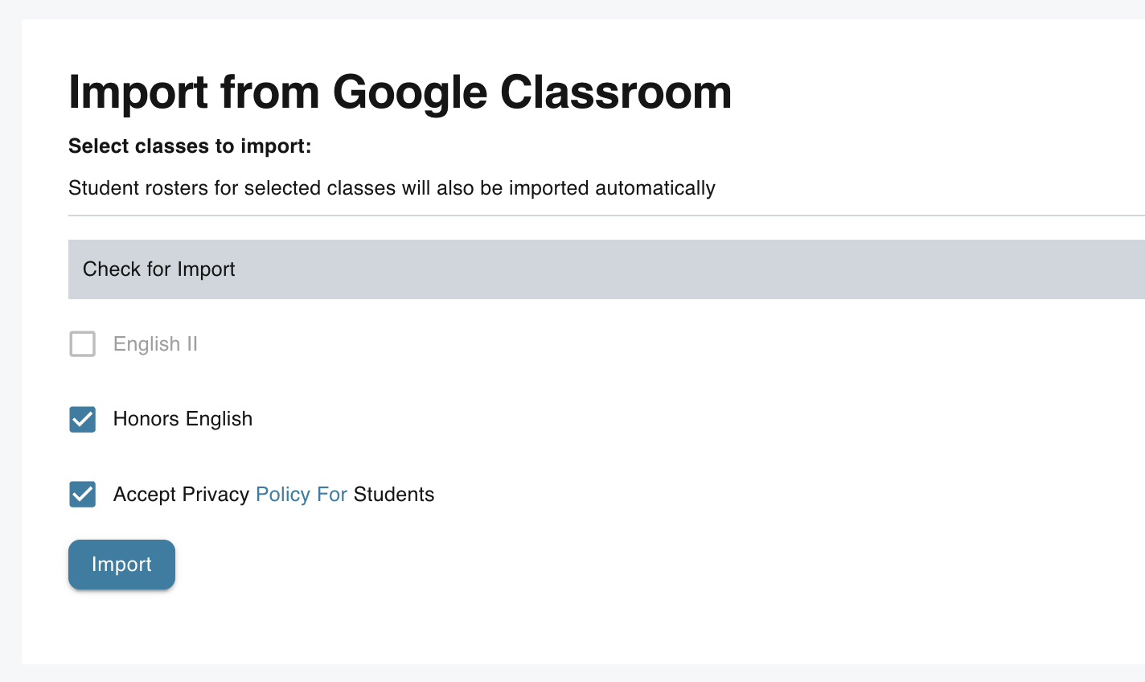Image resolution: width=1145 pixels, height=682 pixels.
Task: Open the Policy For link
Action: 302,495
